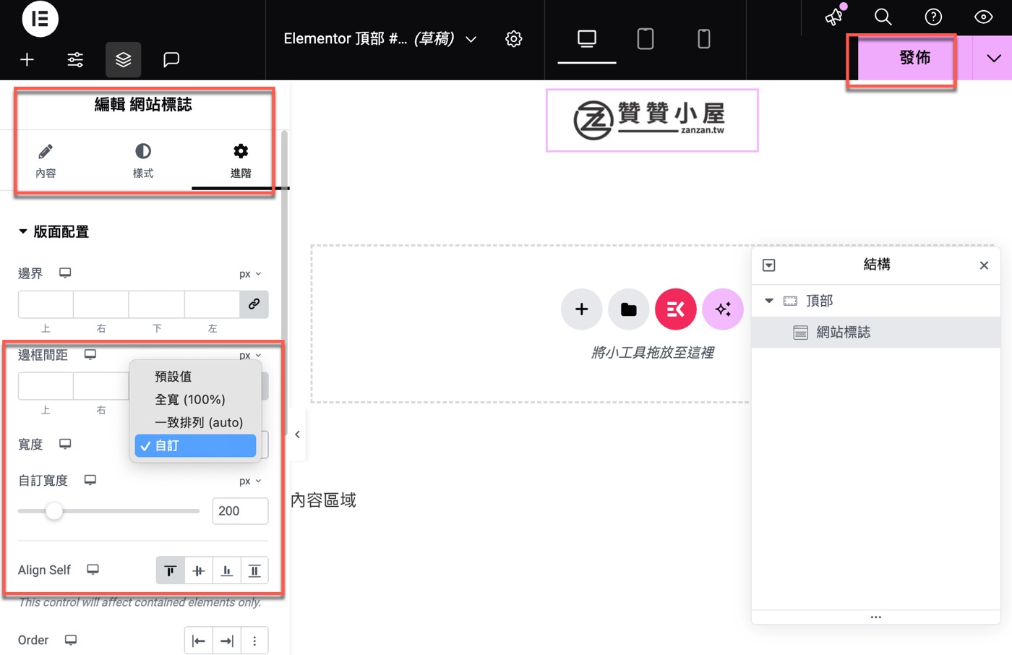This screenshot has width=1012, height=655.
Task: Change 邊界 unit px dropdown
Action: (x=250, y=274)
